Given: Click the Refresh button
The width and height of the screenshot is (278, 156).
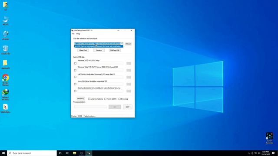Looking at the screenshot, I should coord(128,44).
